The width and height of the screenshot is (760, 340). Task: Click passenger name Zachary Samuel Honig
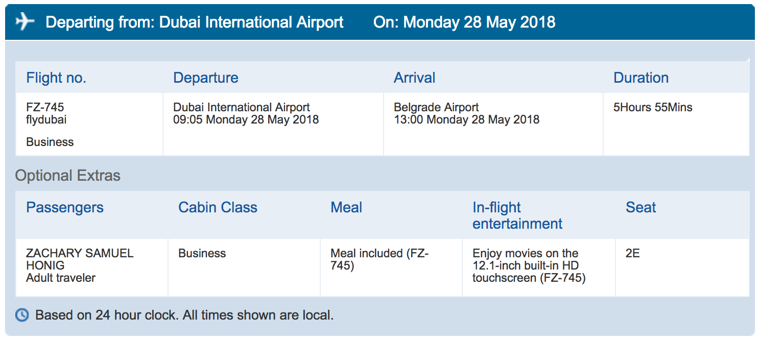79,259
